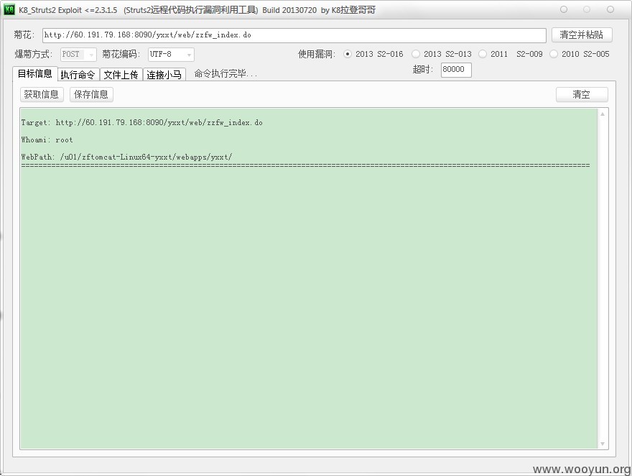The height and width of the screenshot is (476, 632).
Task: Click the 命令执行完毕 status text
Action: tap(226, 73)
